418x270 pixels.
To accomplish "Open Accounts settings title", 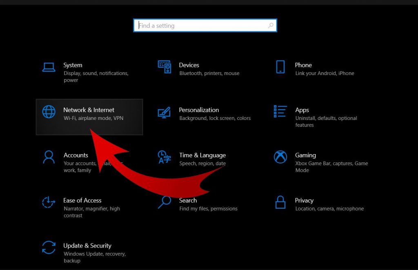I will (76, 155).
